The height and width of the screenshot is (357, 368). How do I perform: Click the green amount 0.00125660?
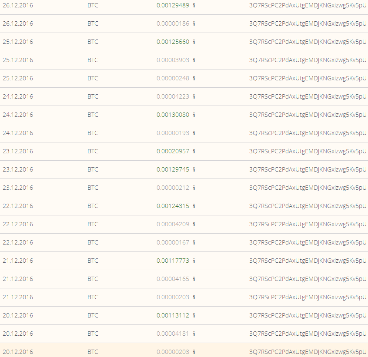pyautogui.click(x=173, y=42)
